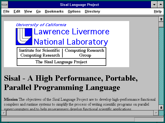
Task: Open the File menu
Action: 6,11
